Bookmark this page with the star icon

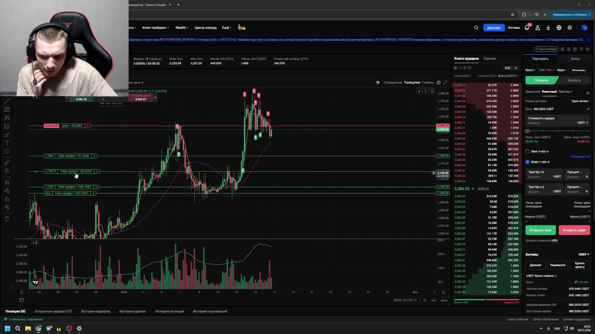click(512, 14)
